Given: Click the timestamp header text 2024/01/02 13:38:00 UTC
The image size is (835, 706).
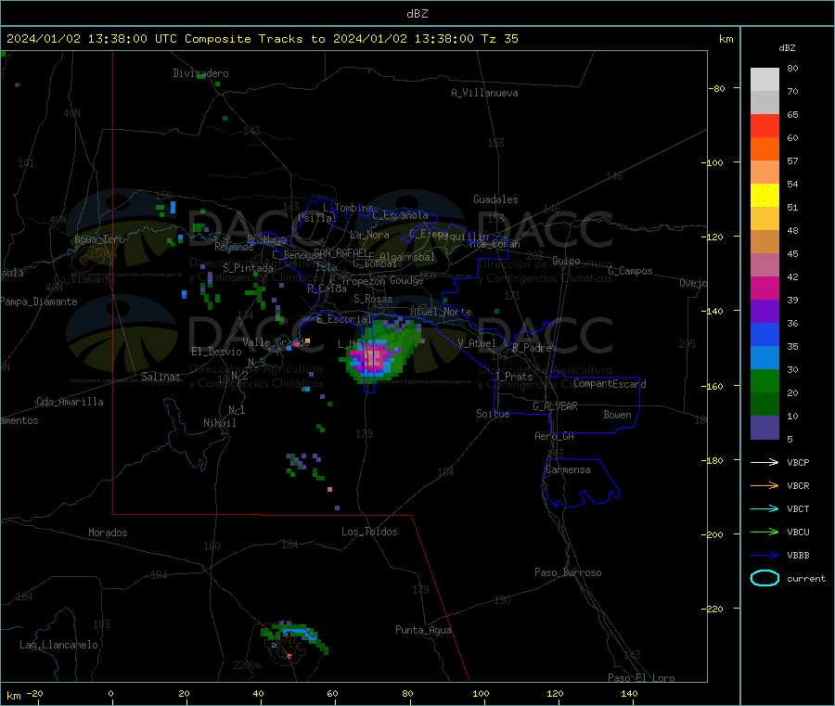Looking at the screenshot, I should [x=91, y=39].
